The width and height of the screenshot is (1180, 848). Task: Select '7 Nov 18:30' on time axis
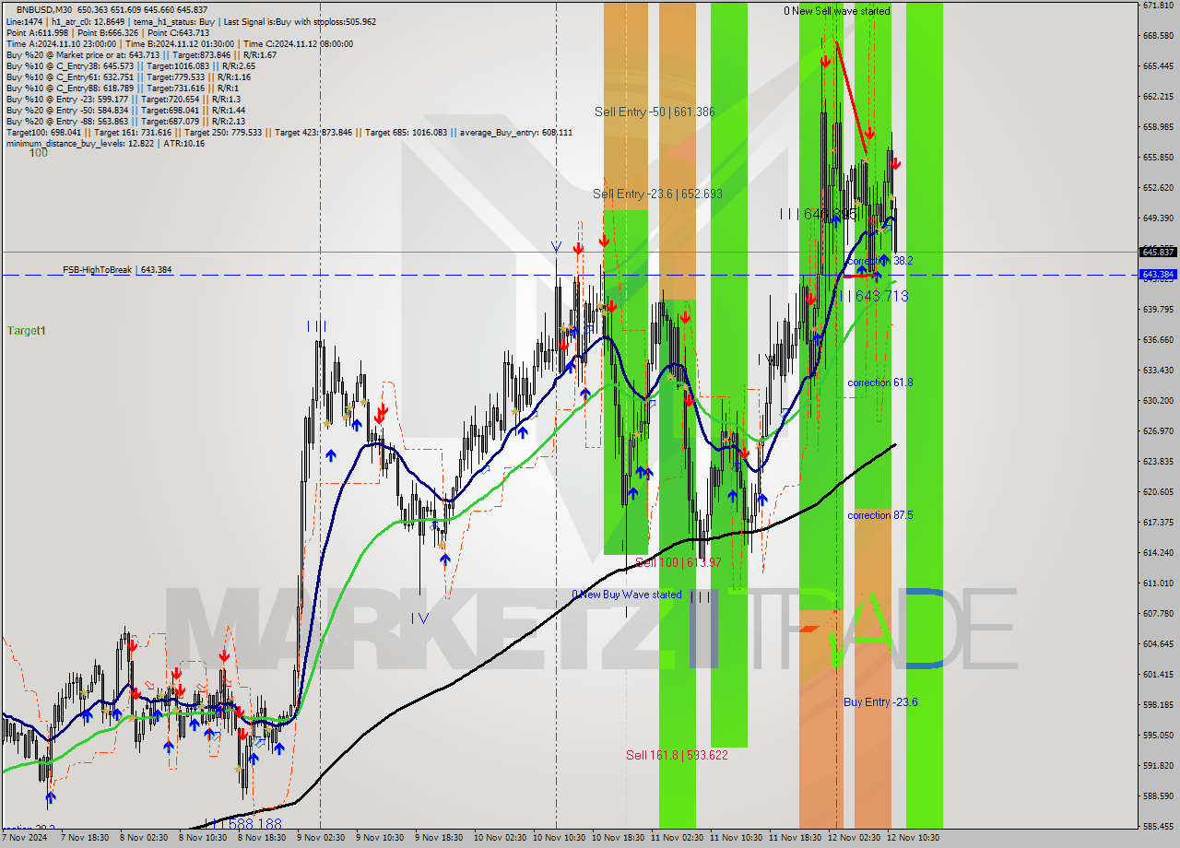click(85, 839)
